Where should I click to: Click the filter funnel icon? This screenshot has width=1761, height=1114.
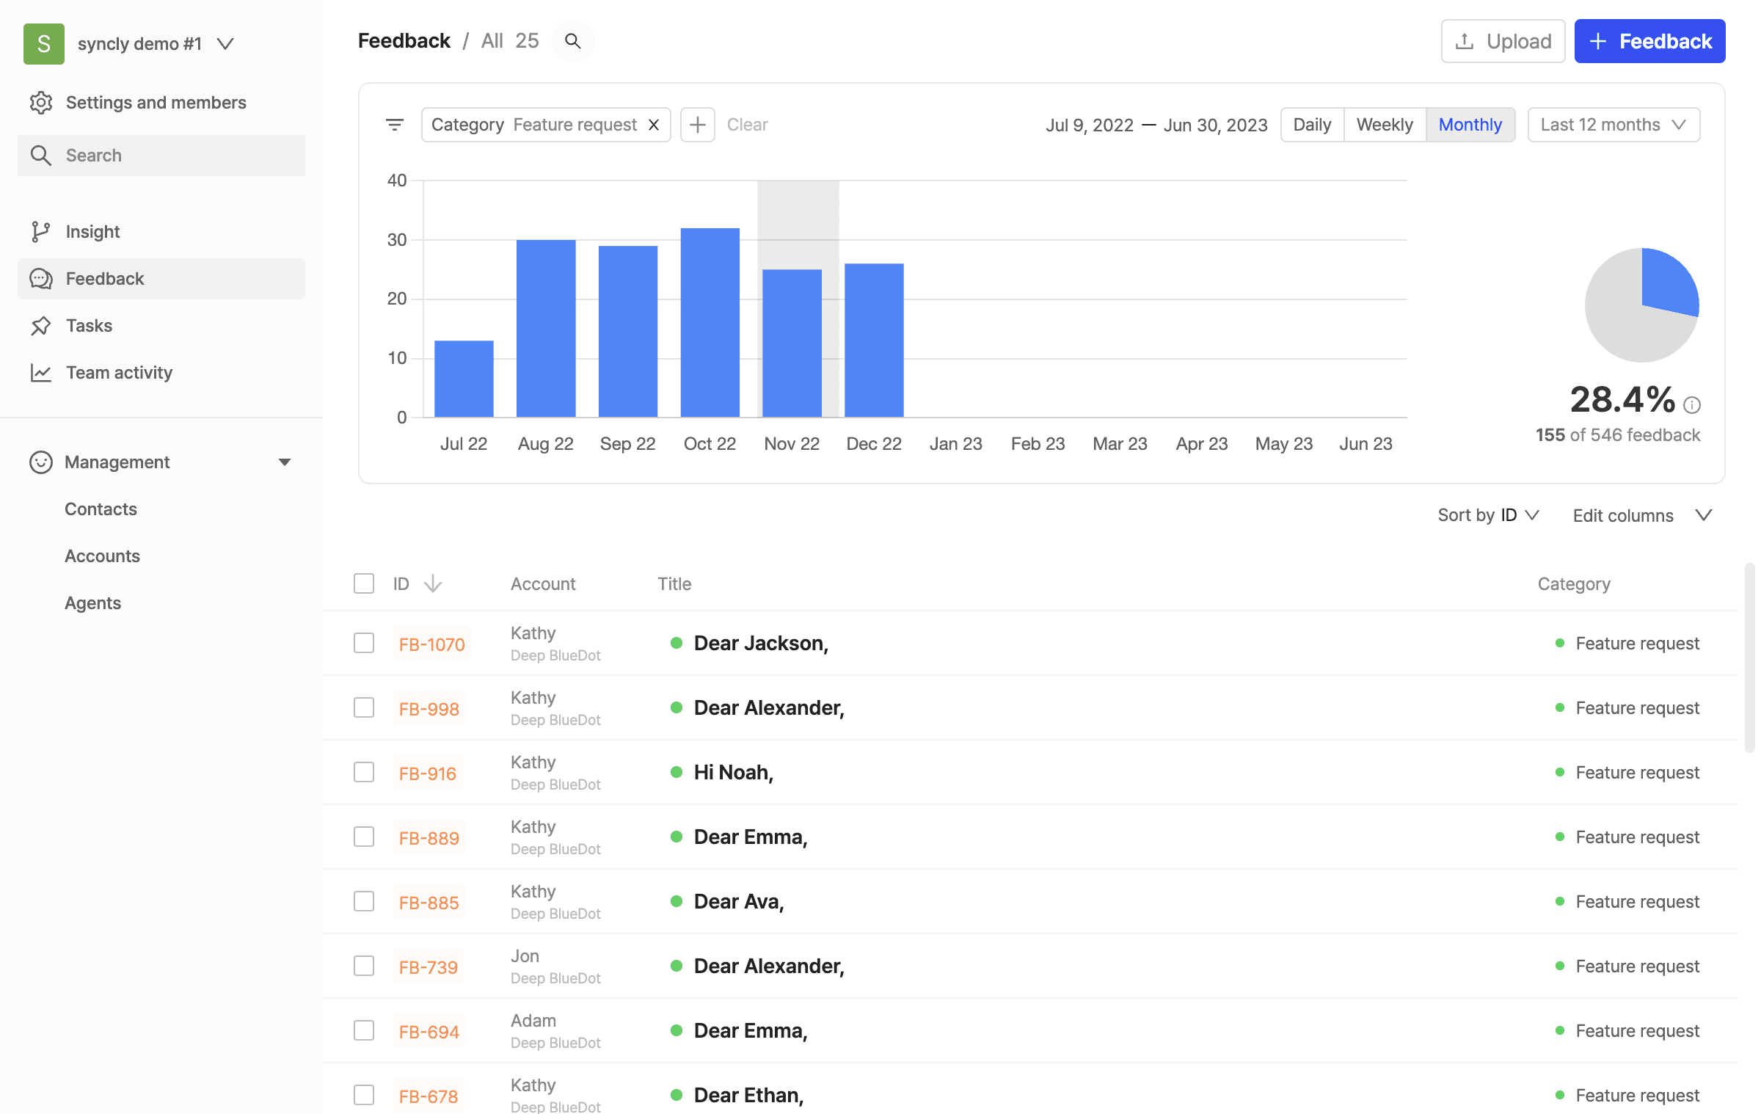pyautogui.click(x=394, y=125)
